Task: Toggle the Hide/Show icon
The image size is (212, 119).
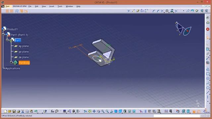Action: pos(130,111)
